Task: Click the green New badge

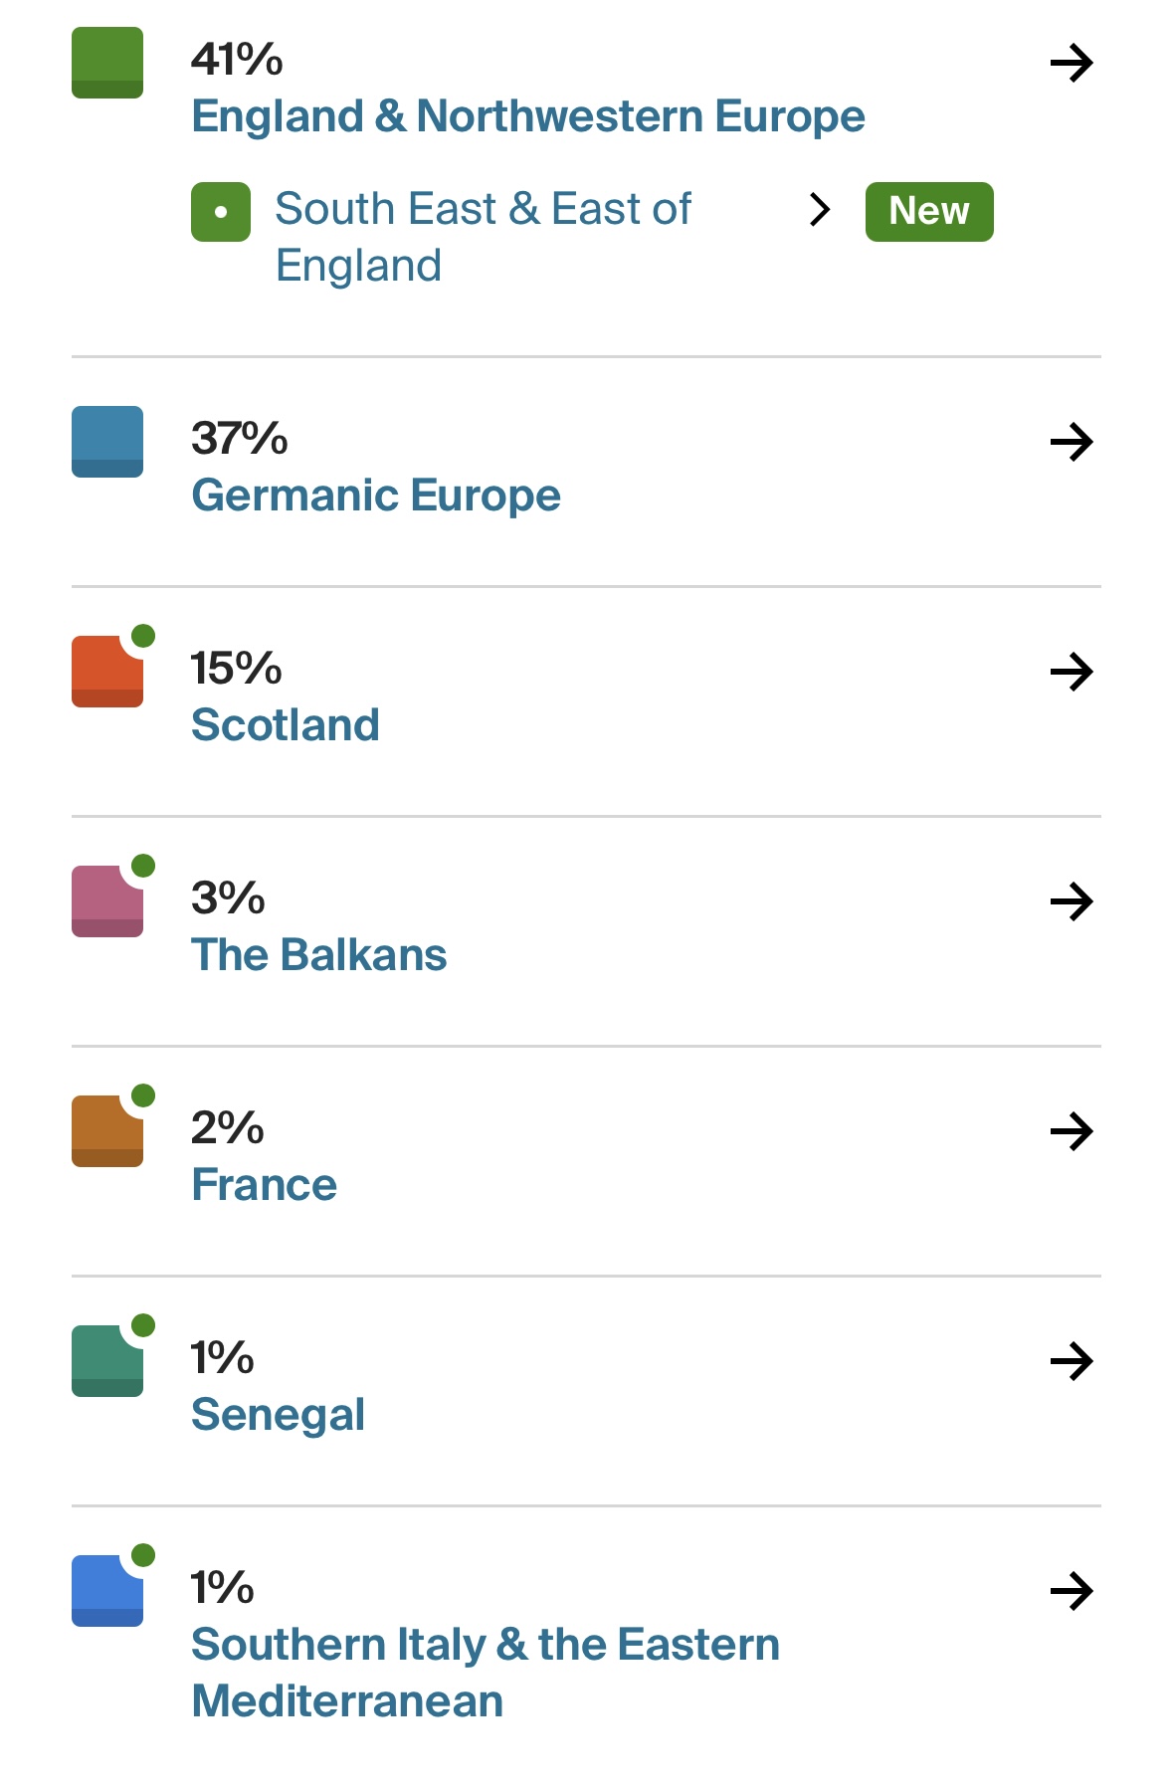Action: (x=928, y=211)
